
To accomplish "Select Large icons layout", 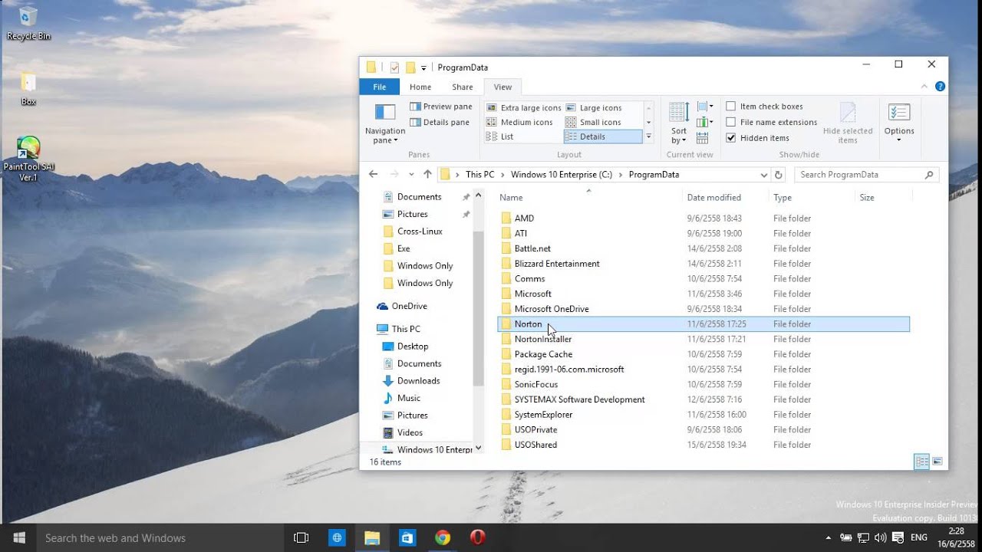I will point(594,108).
